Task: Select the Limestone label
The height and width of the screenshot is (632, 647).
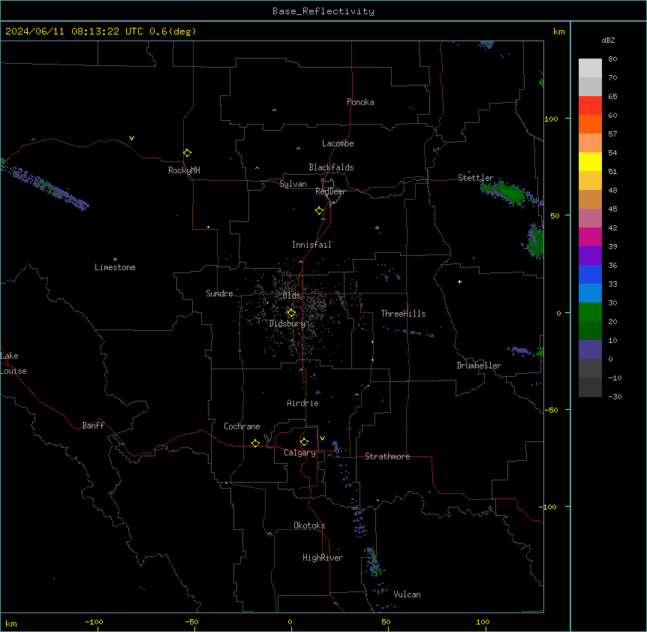Action: (115, 267)
